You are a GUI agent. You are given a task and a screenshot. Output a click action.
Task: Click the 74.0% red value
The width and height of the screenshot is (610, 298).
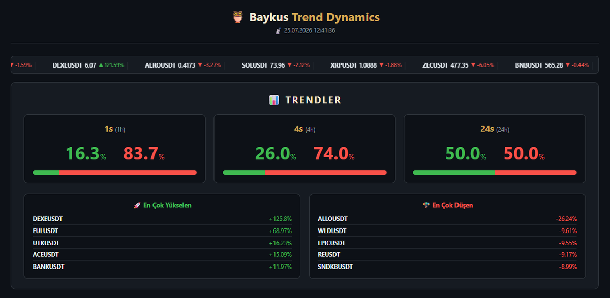[x=334, y=153]
